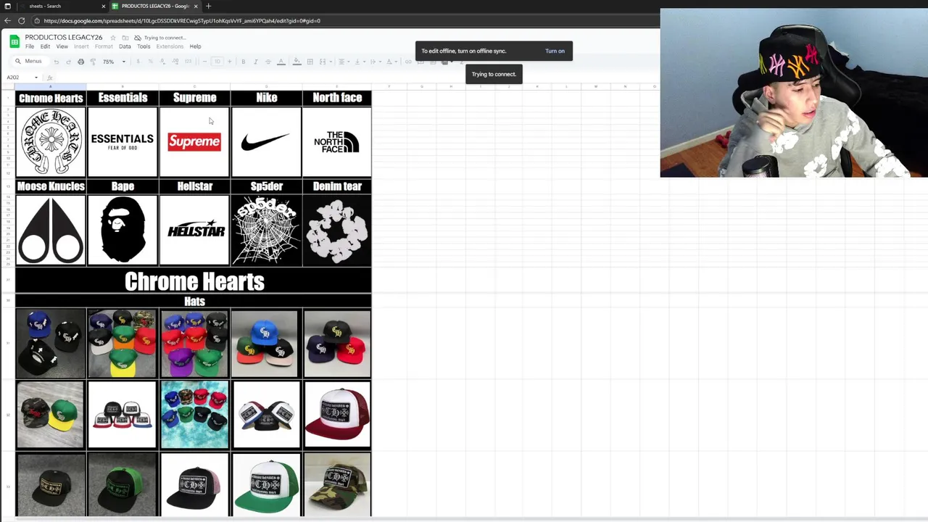Click the browser Back arrow
This screenshot has width=928, height=522.
point(8,20)
